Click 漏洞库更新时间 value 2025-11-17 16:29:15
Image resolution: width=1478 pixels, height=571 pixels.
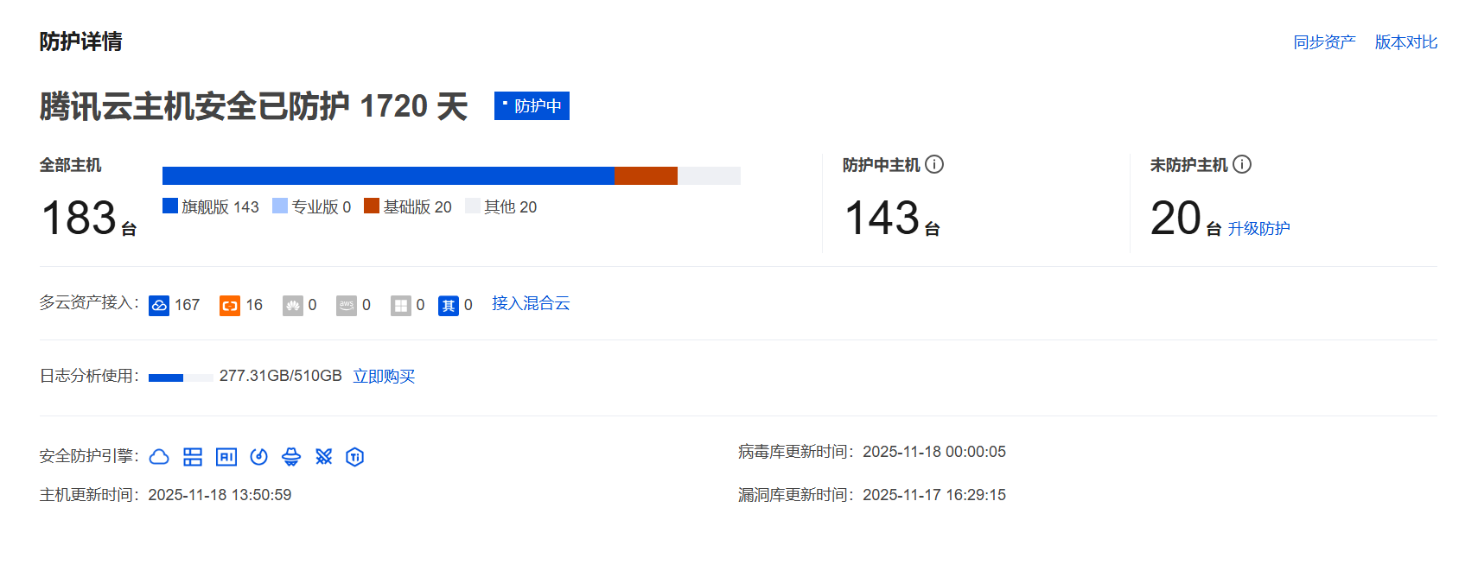934,495
